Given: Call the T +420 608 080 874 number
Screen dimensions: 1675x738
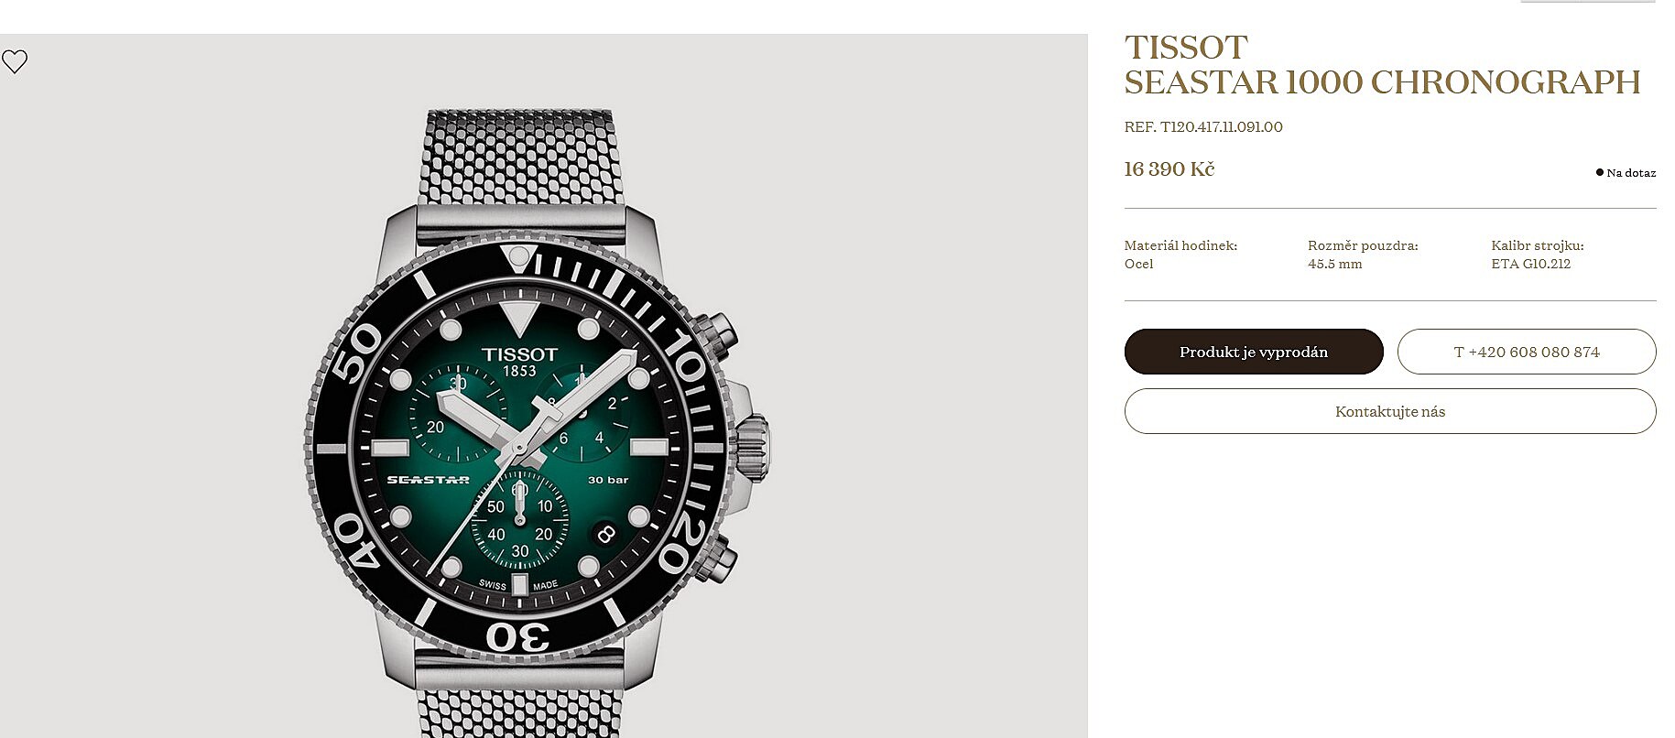Looking at the screenshot, I should coord(1527,352).
